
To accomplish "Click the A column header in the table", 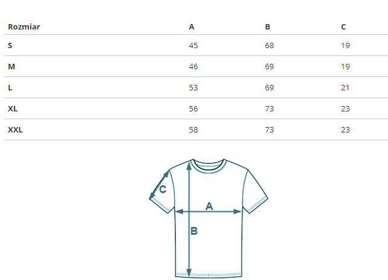I will click(192, 27).
